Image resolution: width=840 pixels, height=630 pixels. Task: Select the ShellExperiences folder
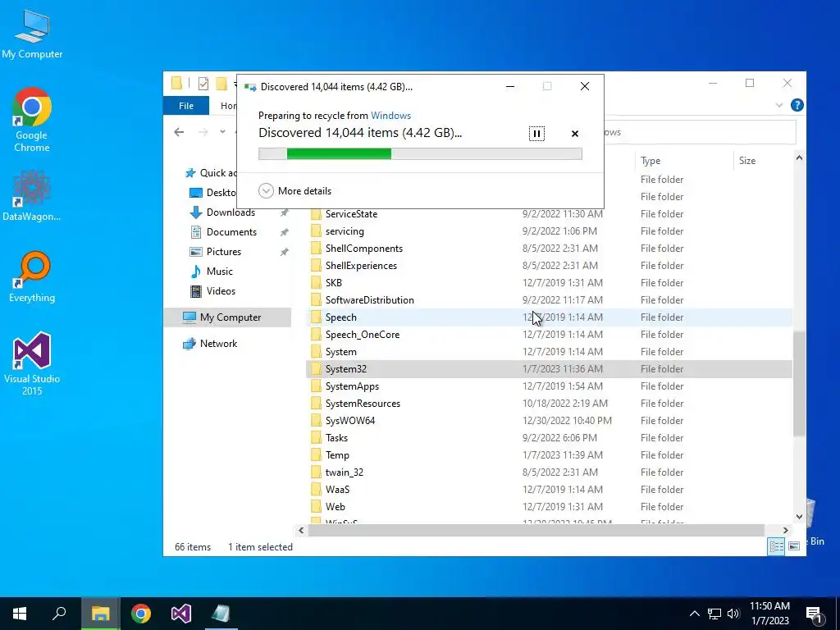pos(361,265)
